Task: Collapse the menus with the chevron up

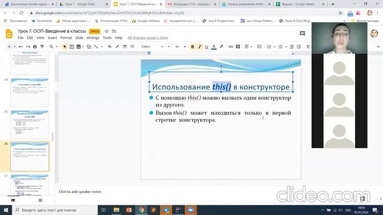Action: 378,47
